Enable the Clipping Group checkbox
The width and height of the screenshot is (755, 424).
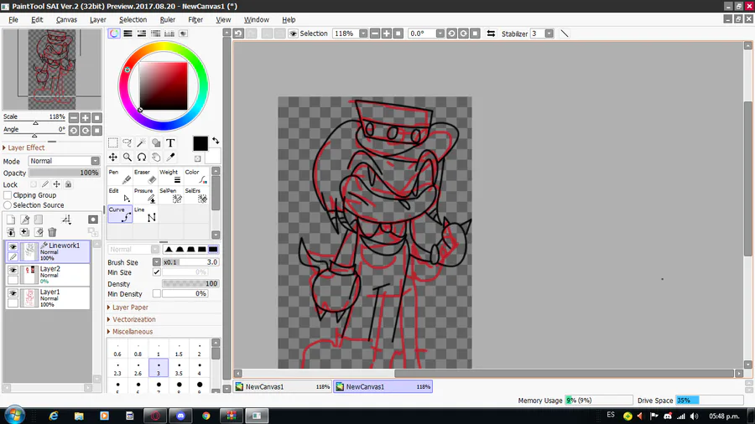[8, 195]
